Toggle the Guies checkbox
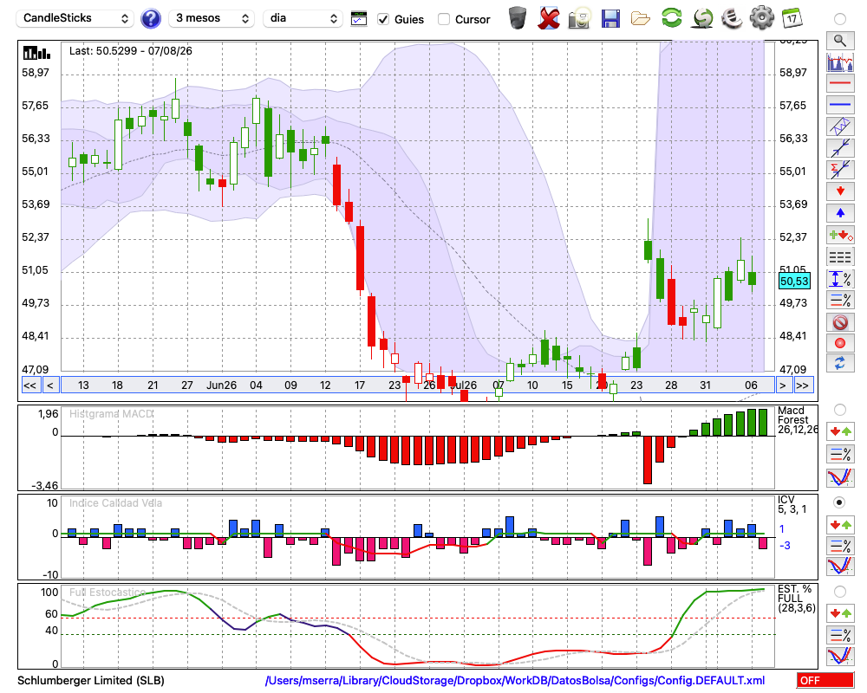Image resolution: width=867 pixels, height=693 pixels. (382, 19)
